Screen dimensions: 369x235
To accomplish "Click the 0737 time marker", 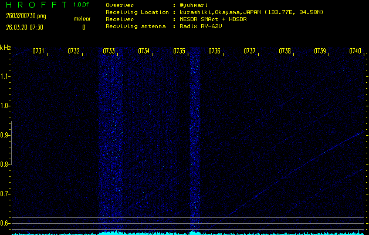I will [250, 51].
